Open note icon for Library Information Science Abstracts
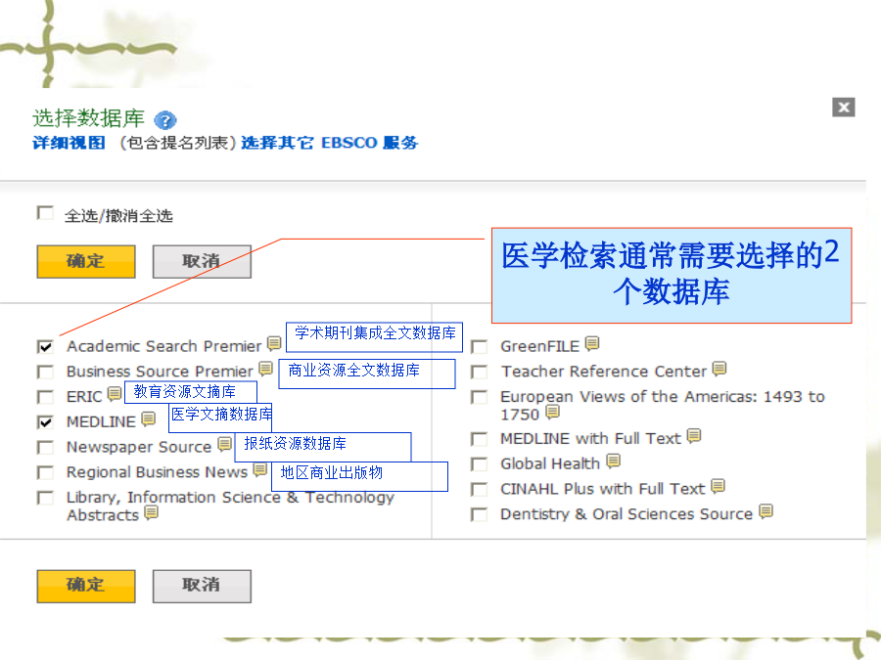 tap(151, 512)
